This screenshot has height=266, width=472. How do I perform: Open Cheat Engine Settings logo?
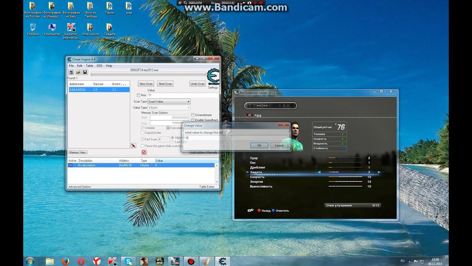click(213, 78)
